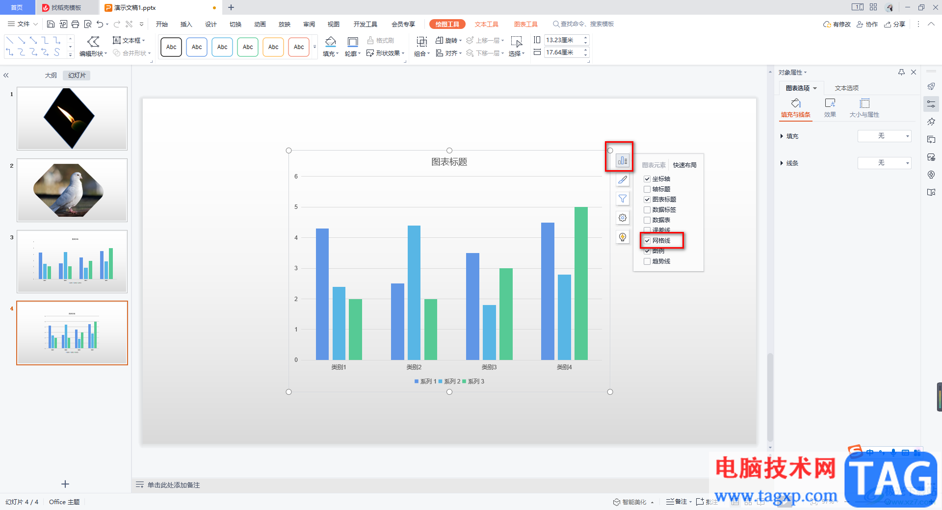Click the Outline (轮廓) icon
The height and width of the screenshot is (510, 942).
tap(352, 42)
